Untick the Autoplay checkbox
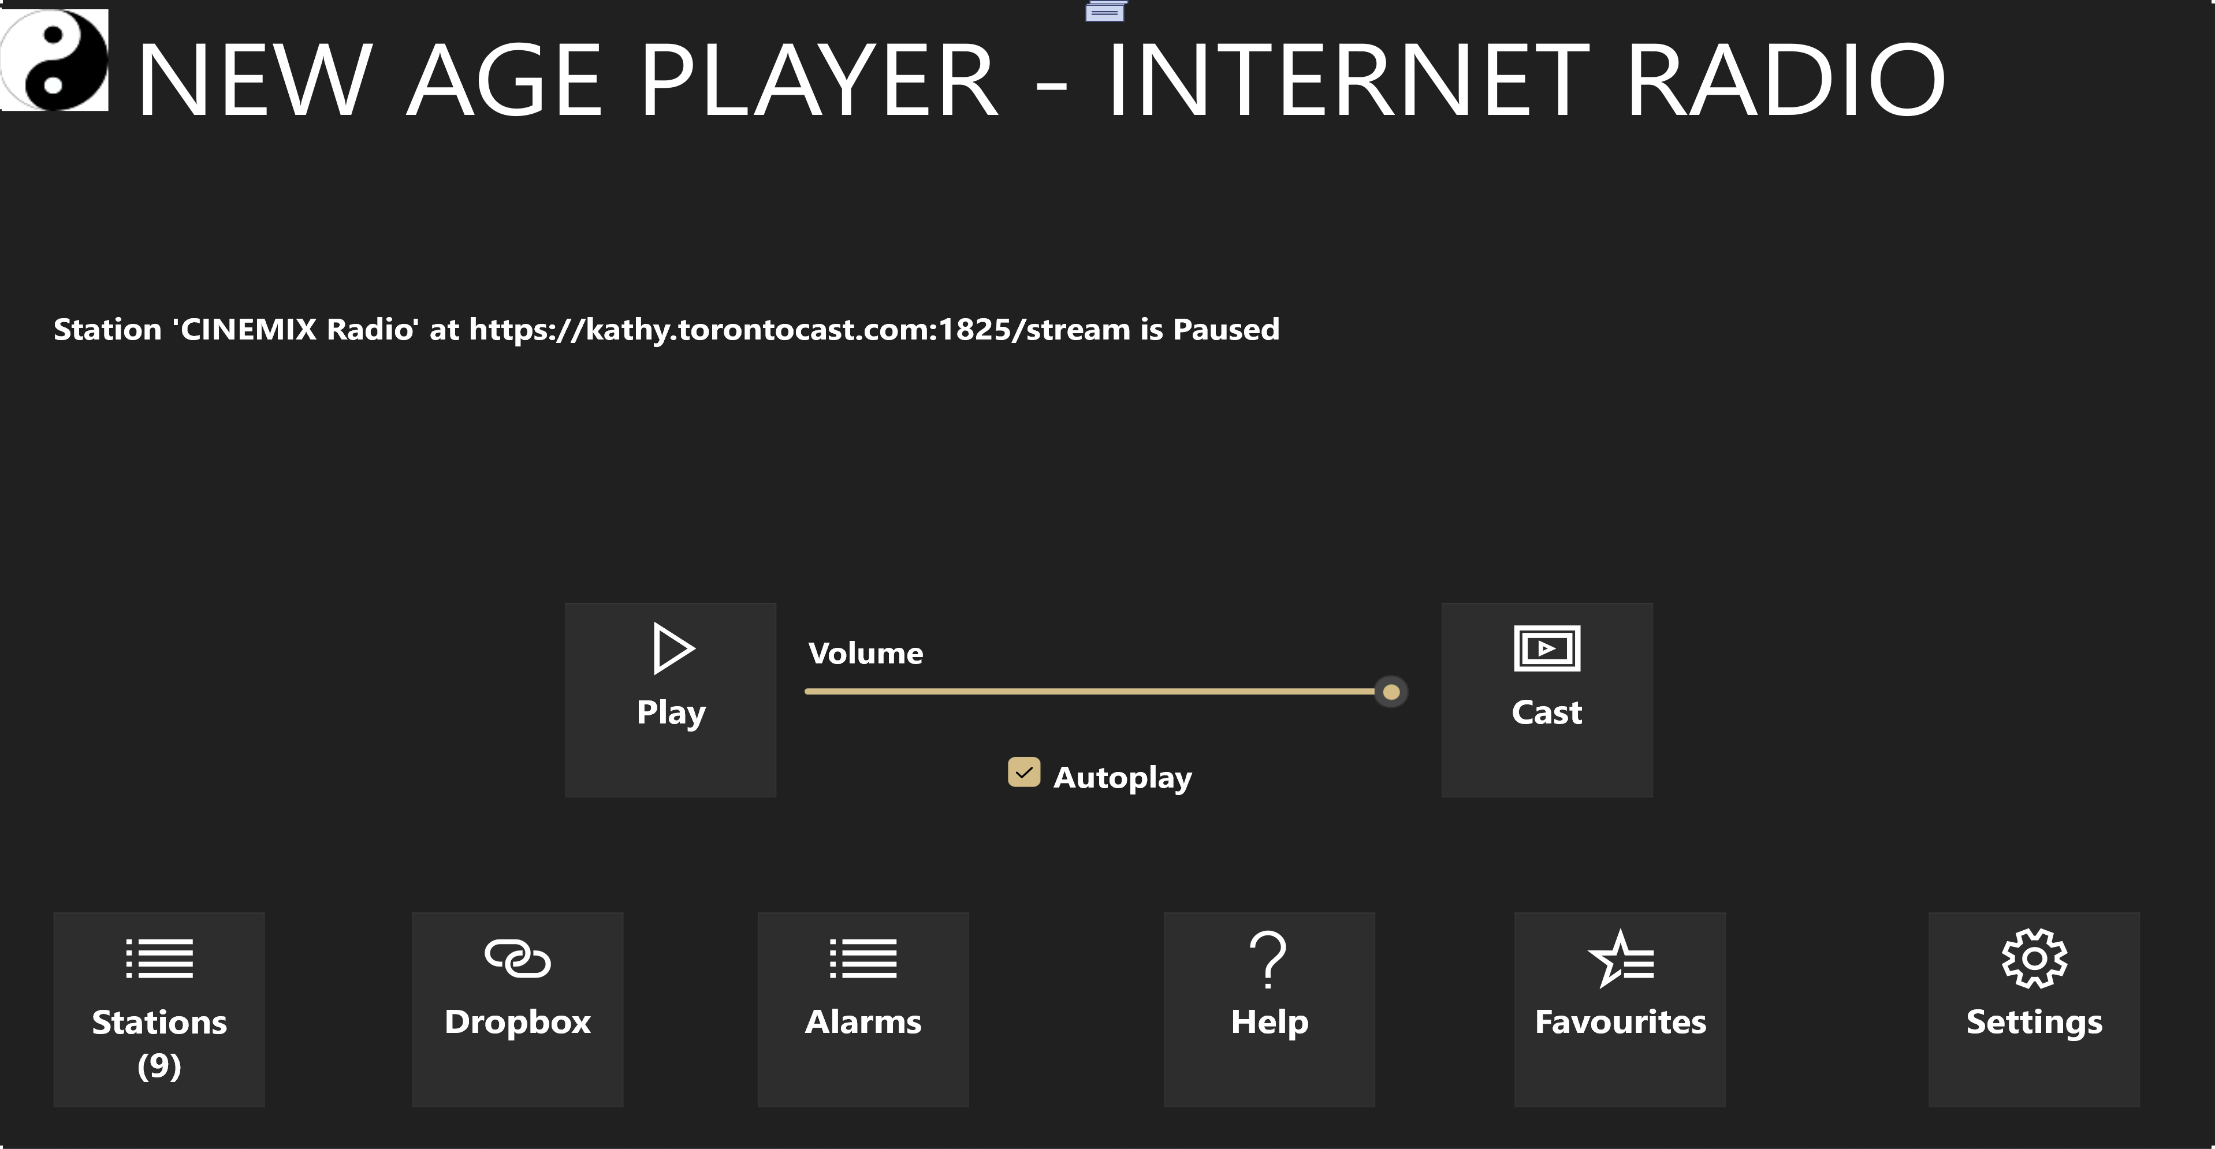This screenshot has height=1149, width=2215. 1024,773
